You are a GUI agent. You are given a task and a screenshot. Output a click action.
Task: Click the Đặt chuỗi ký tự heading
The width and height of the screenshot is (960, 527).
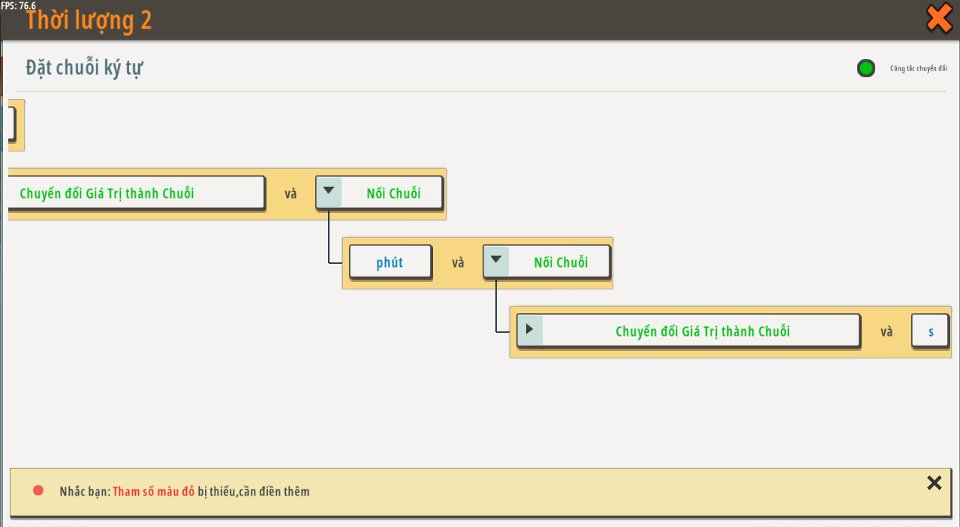84,67
